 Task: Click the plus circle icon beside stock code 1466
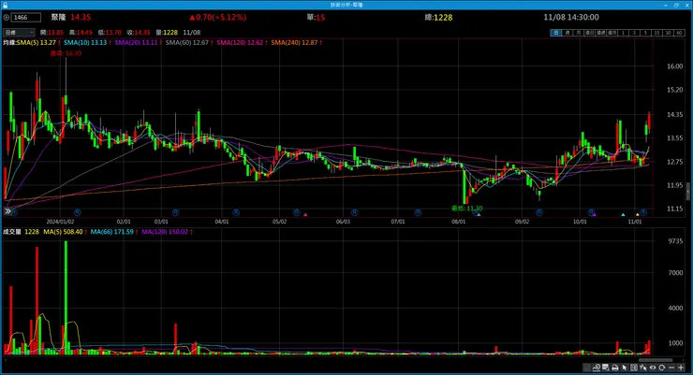(7, 17)
